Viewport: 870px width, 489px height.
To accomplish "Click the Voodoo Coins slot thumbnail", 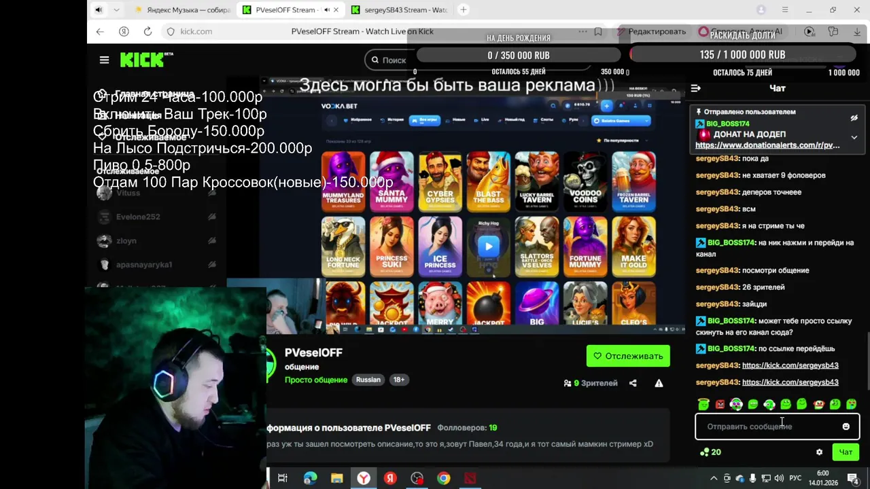I will (585, 181).
